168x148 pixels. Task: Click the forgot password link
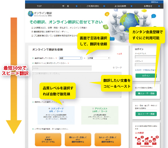[145, 70]
